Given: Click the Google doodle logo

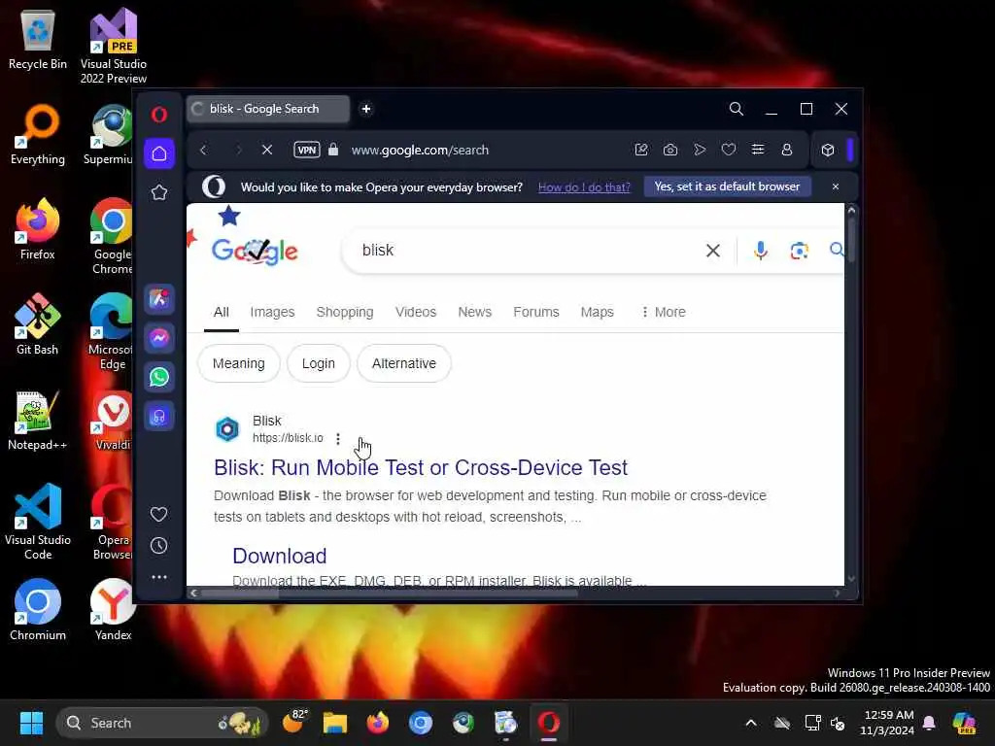Looking at the screenshot, I should coord(254,252).
